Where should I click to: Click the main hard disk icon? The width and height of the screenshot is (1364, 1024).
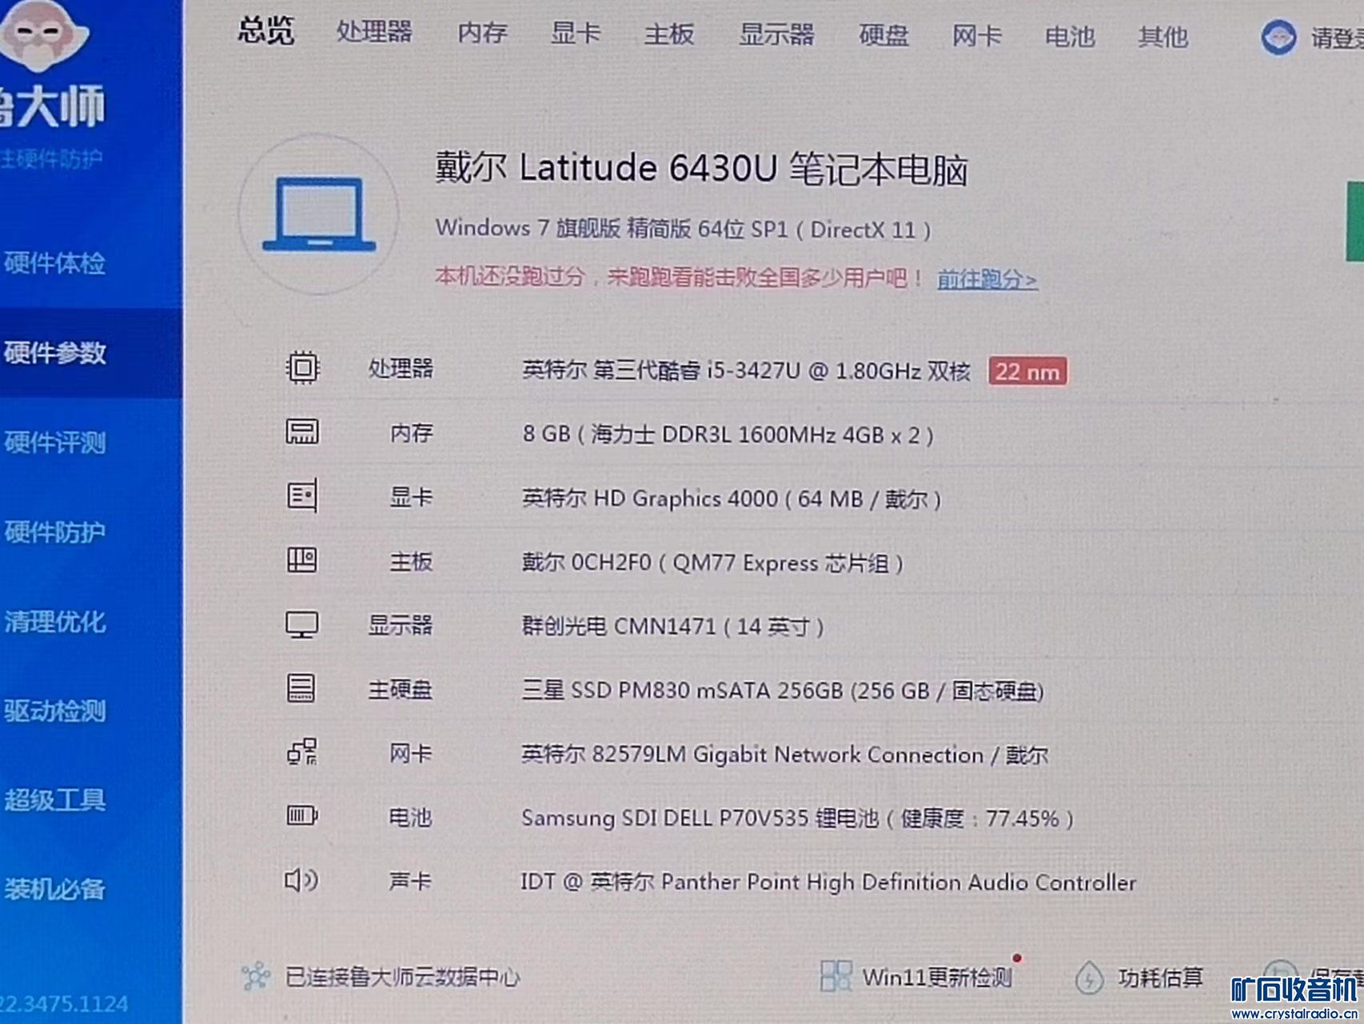[x=301, y=688]
